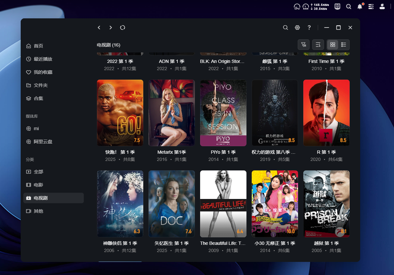Click network speed indicator in tray
Viewport: 394px width, 275px height.
[320, 7]
